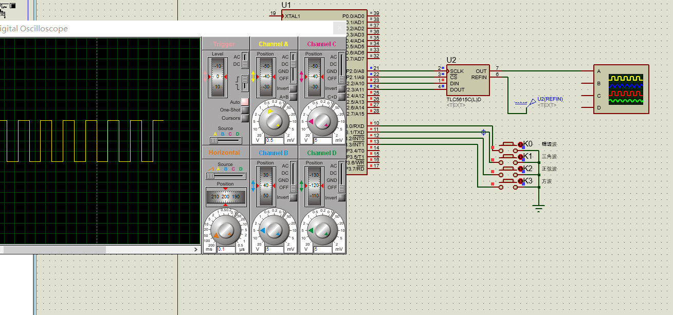The height and width of the screenshot is (315, 673).
Task: Adjust Channel C coupling slider
Action: 341,68
